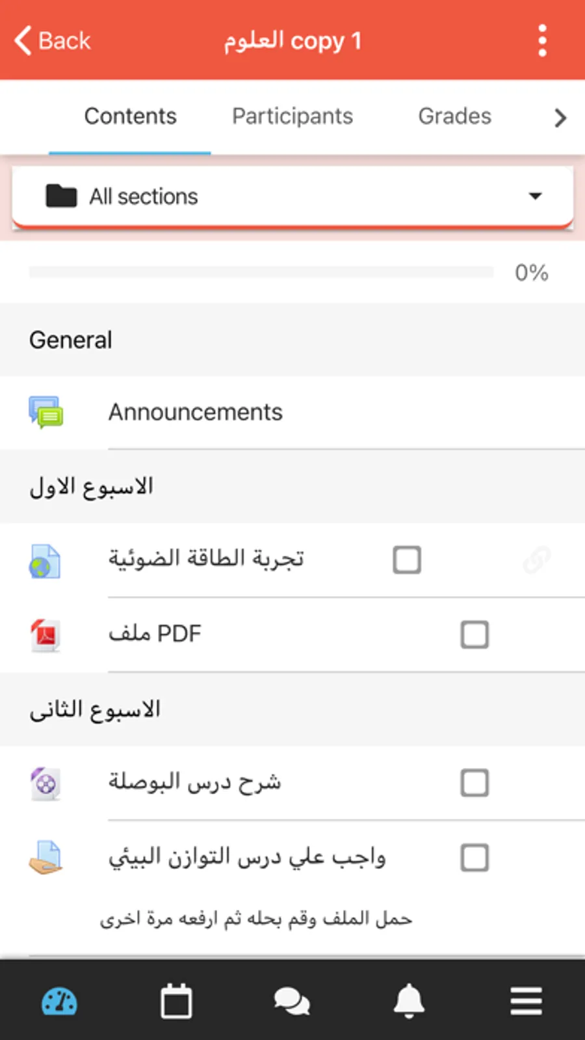
Task: Click the course progress bar
Action: click(x=261, y=272)
